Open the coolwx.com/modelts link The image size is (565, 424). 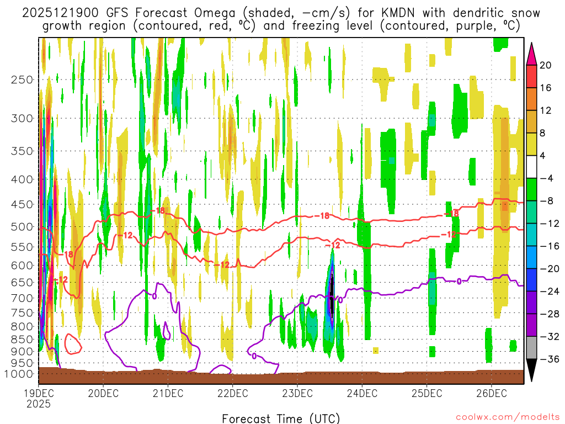(x=508, y=417)
